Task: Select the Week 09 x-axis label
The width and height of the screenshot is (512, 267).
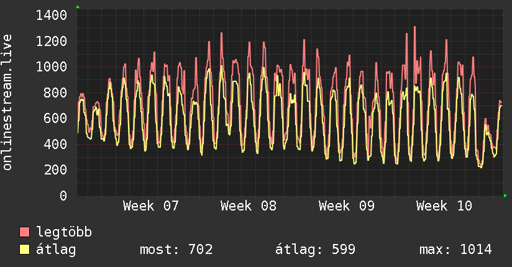Action: pyautogui.click(x=346, y=206)
